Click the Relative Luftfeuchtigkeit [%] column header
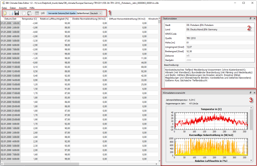The height and width of the screenshot is (166, 257). 54,19
